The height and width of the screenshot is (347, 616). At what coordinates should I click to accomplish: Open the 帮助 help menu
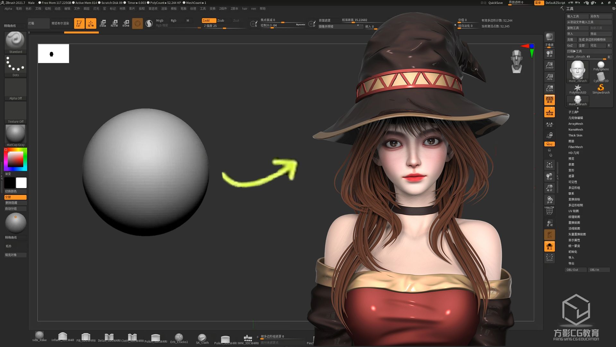pyautogui.click(x=262, y=9)
